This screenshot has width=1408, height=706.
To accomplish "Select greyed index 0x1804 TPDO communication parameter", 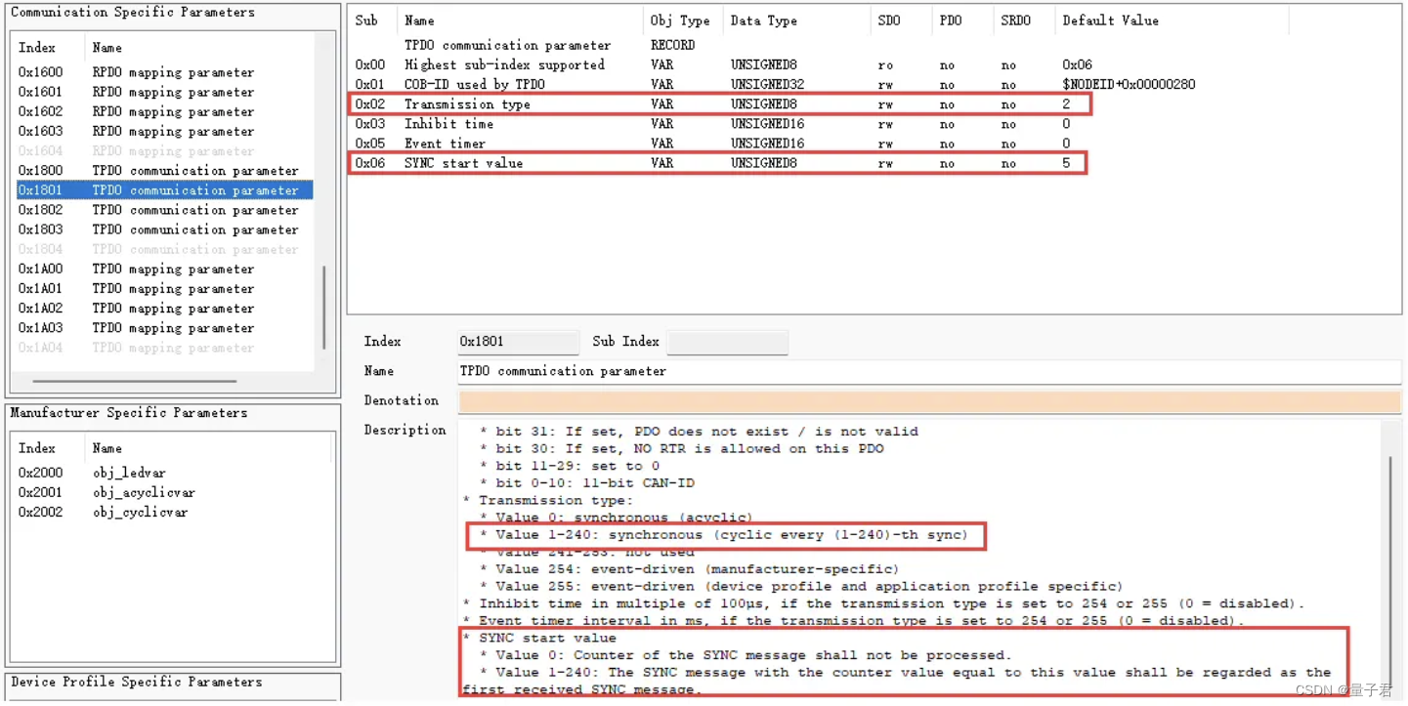I will [164, 249].
